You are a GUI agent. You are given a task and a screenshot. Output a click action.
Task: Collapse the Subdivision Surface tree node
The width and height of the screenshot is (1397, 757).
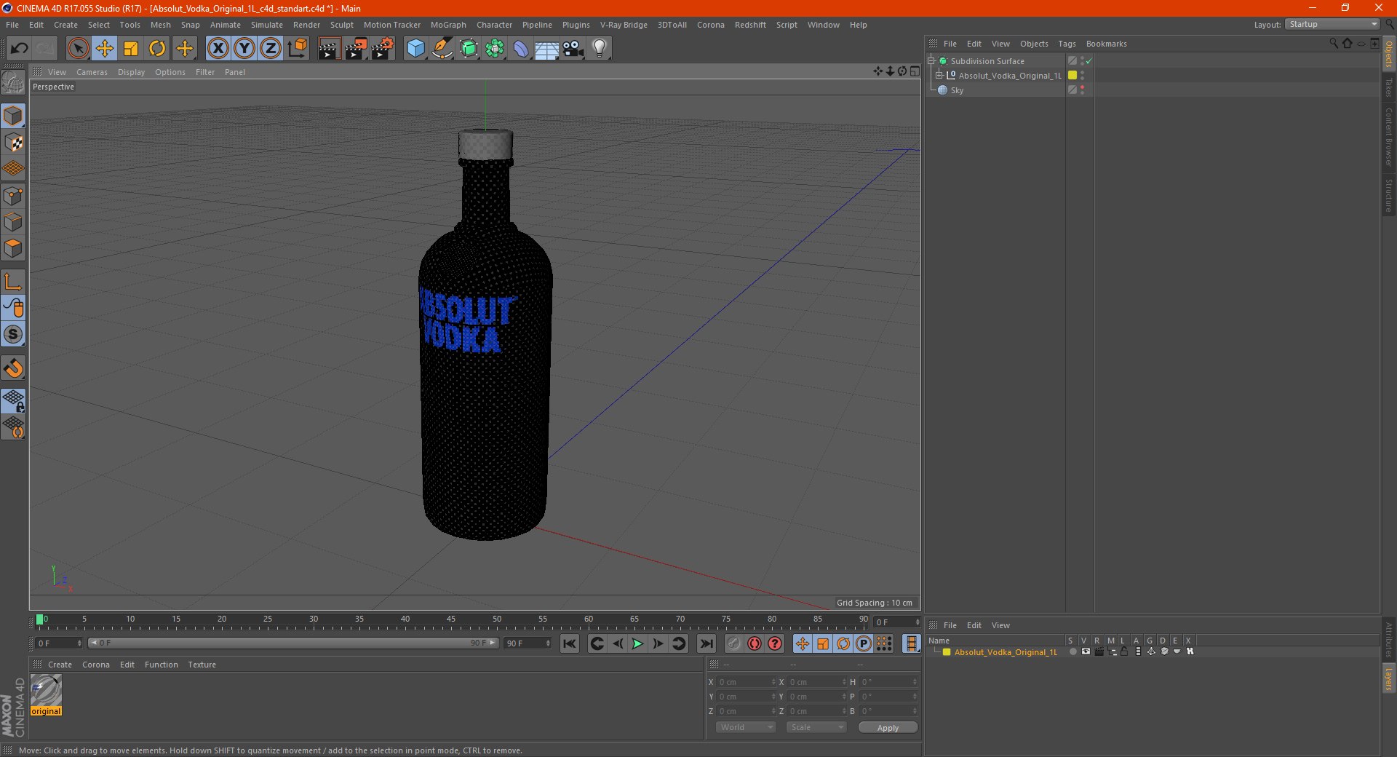pos(931,61)
